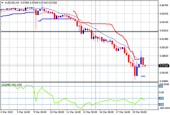170x115 pixels.
Task: Click price scale value 0.62810
Action: click(x=164, y=31)
